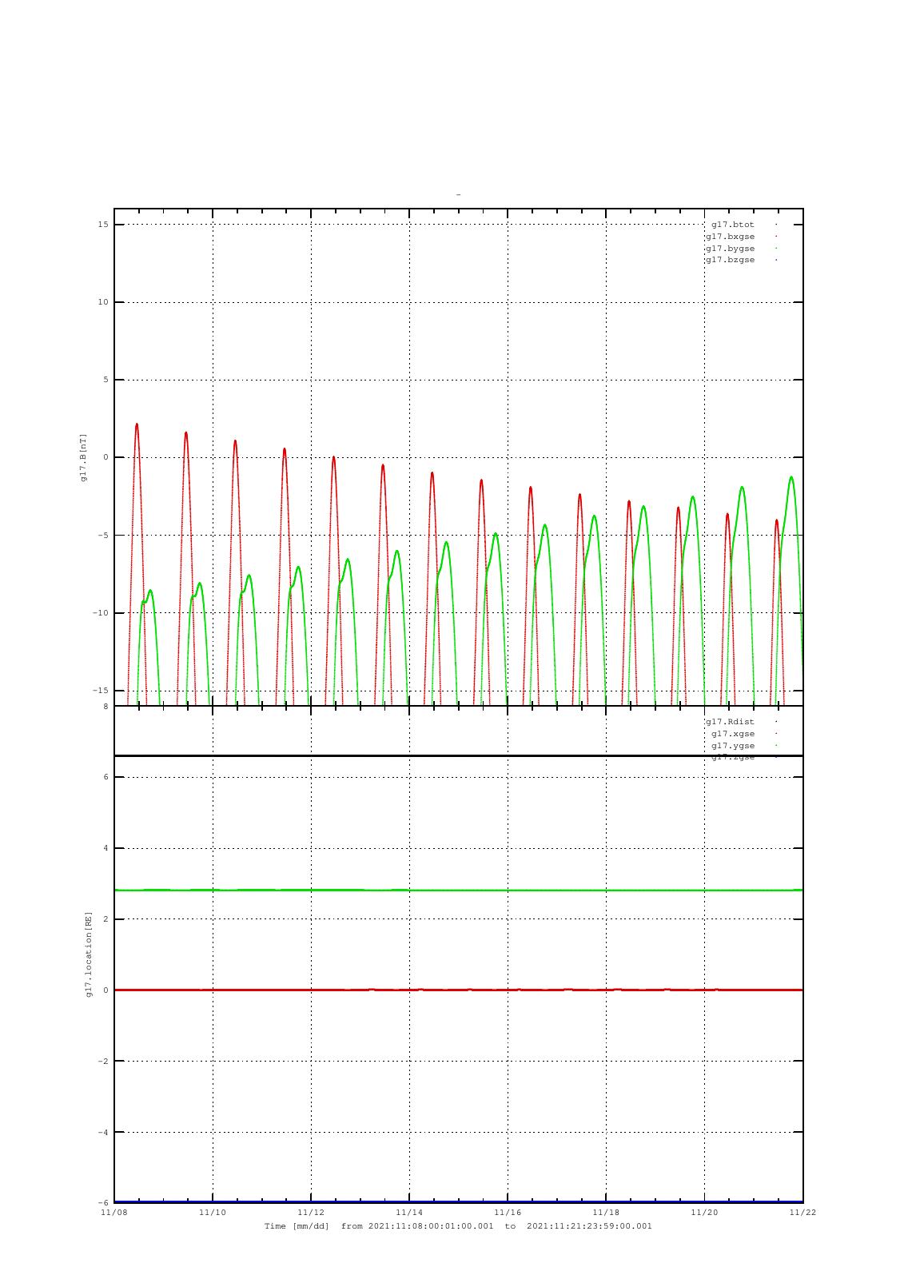Click the -15 tick label on upper axis
Screen dimensions: 904x1279
(102, 691)
